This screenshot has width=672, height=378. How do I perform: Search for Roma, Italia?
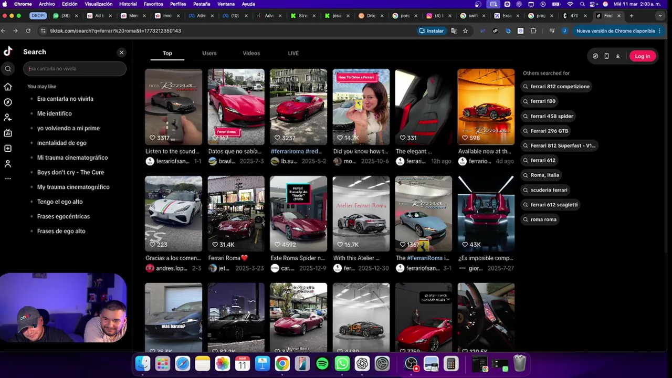point(541,175)
